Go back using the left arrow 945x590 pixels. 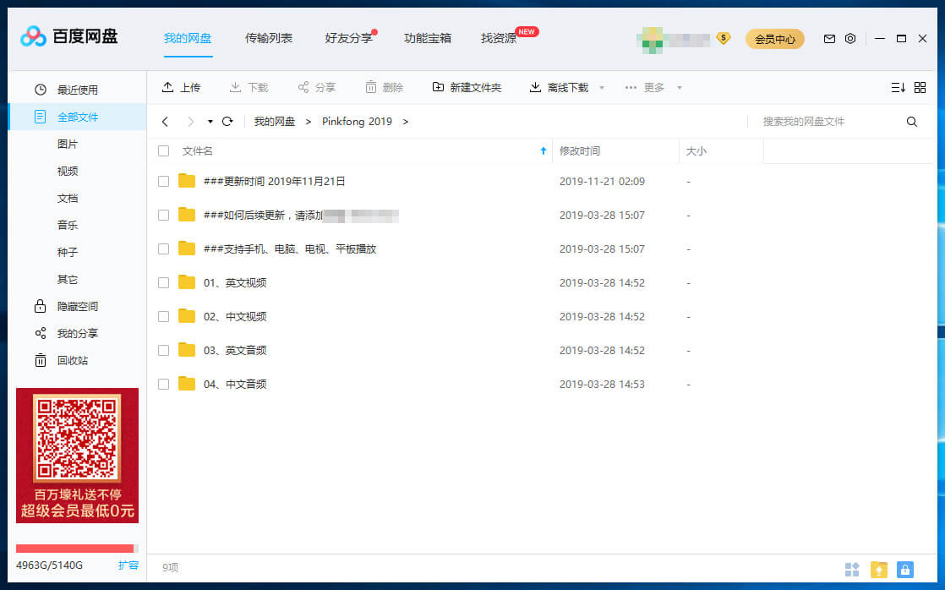pos(165,122)
